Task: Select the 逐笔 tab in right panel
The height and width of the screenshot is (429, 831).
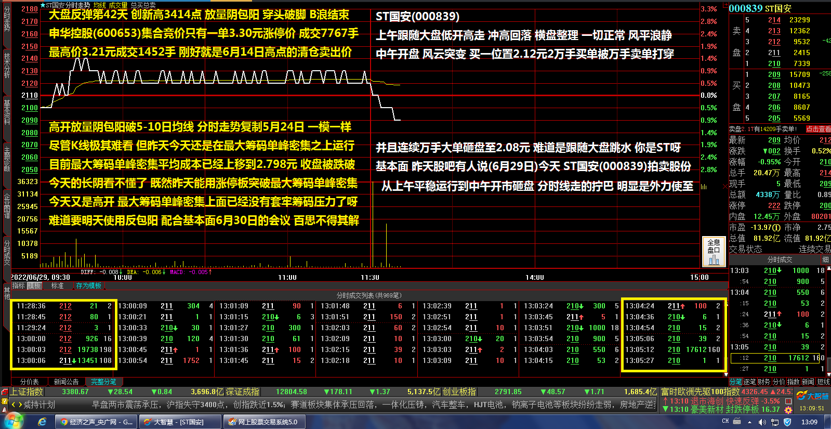Action: [750, 382]
